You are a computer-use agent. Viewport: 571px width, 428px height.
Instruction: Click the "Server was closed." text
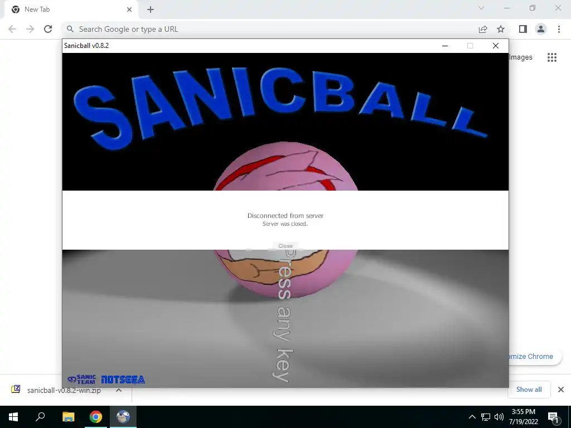[x=285, y=224]
